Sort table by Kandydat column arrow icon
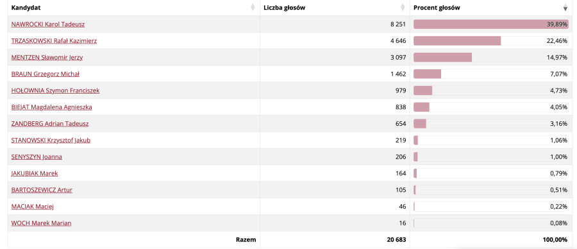The image size is (577, 249). click(x=253, y=7)
